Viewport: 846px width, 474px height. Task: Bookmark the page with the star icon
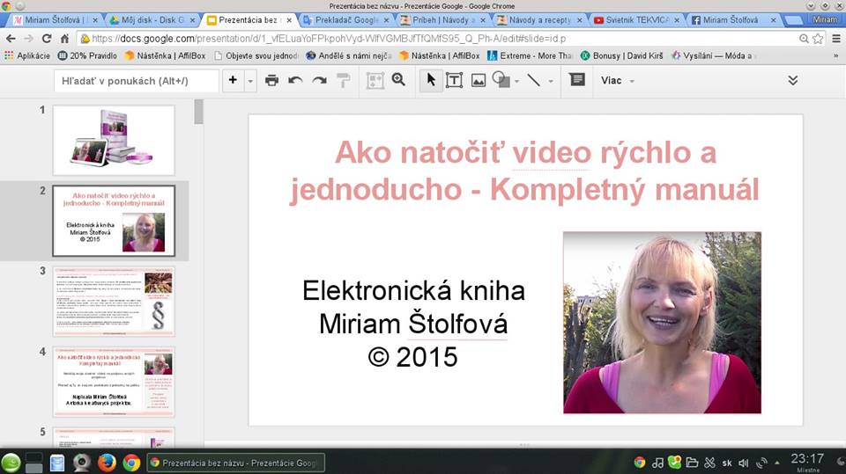[818, 39]
